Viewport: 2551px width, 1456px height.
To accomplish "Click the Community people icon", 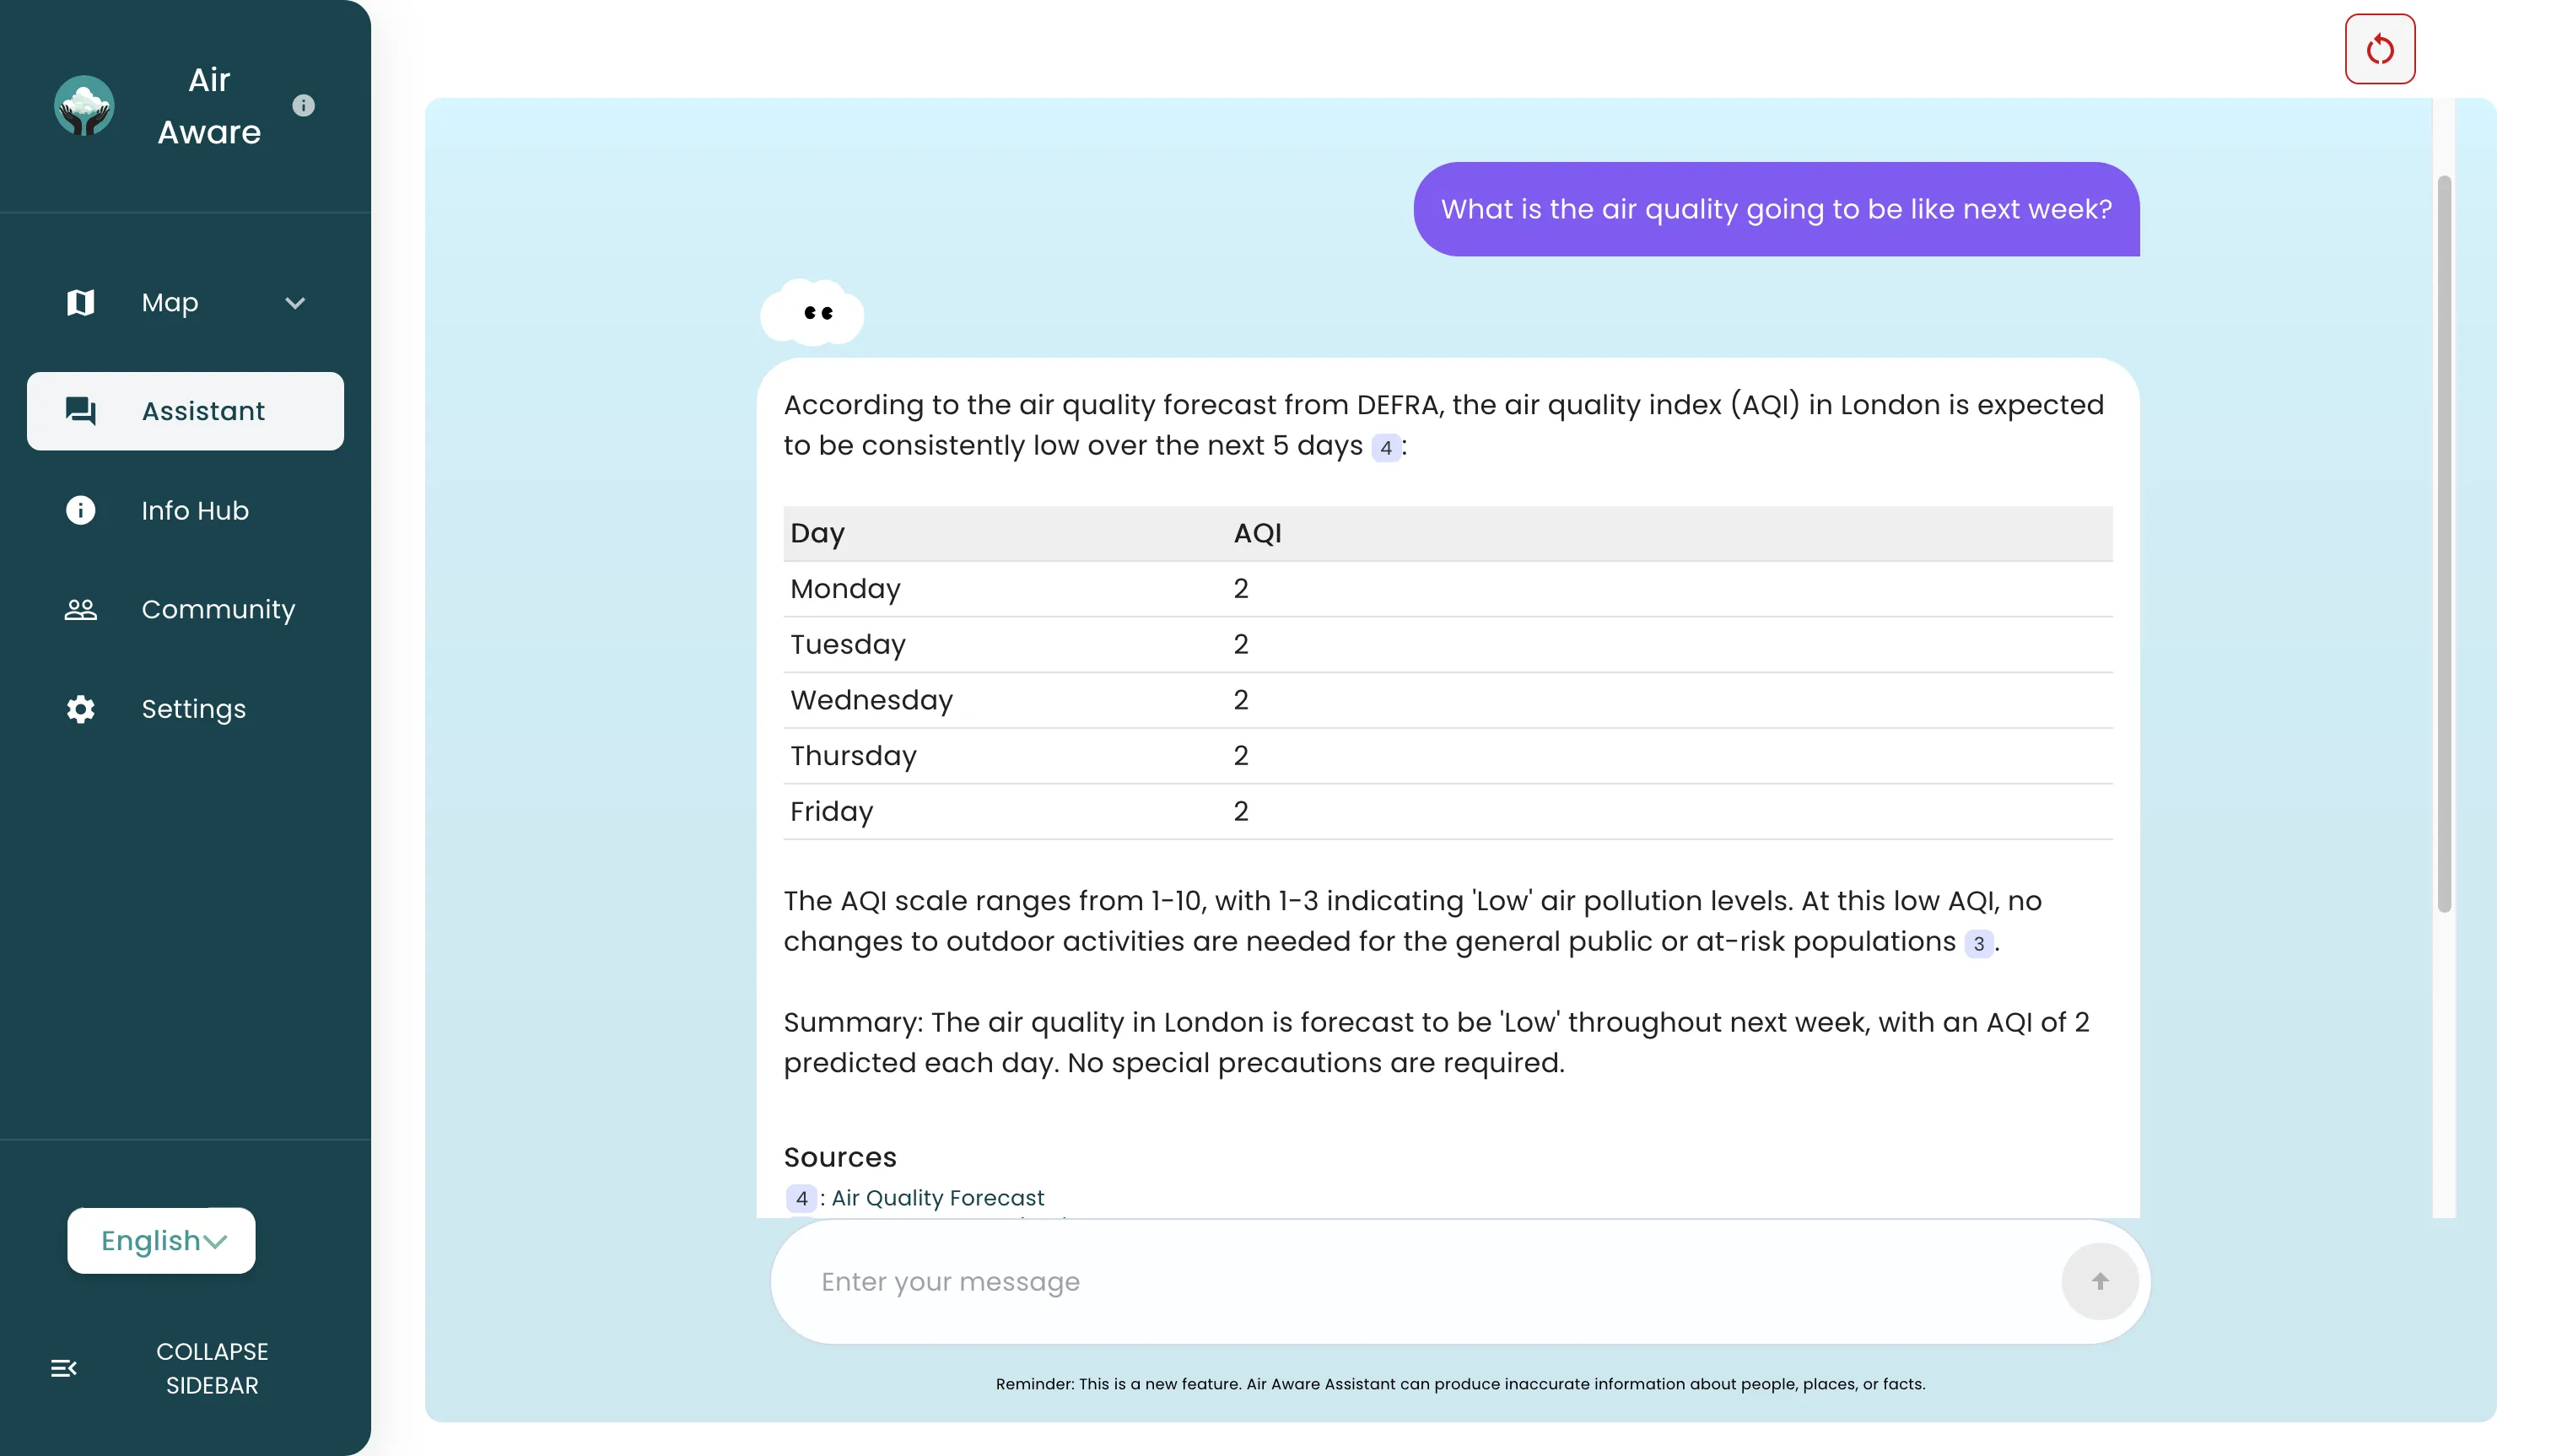I will click(80, 609).
